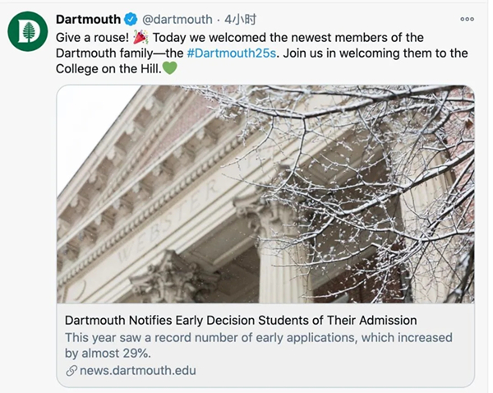Click the Dartmouth pine tree avatar
The width and height of the screenshot is (493, 393).
27,32
